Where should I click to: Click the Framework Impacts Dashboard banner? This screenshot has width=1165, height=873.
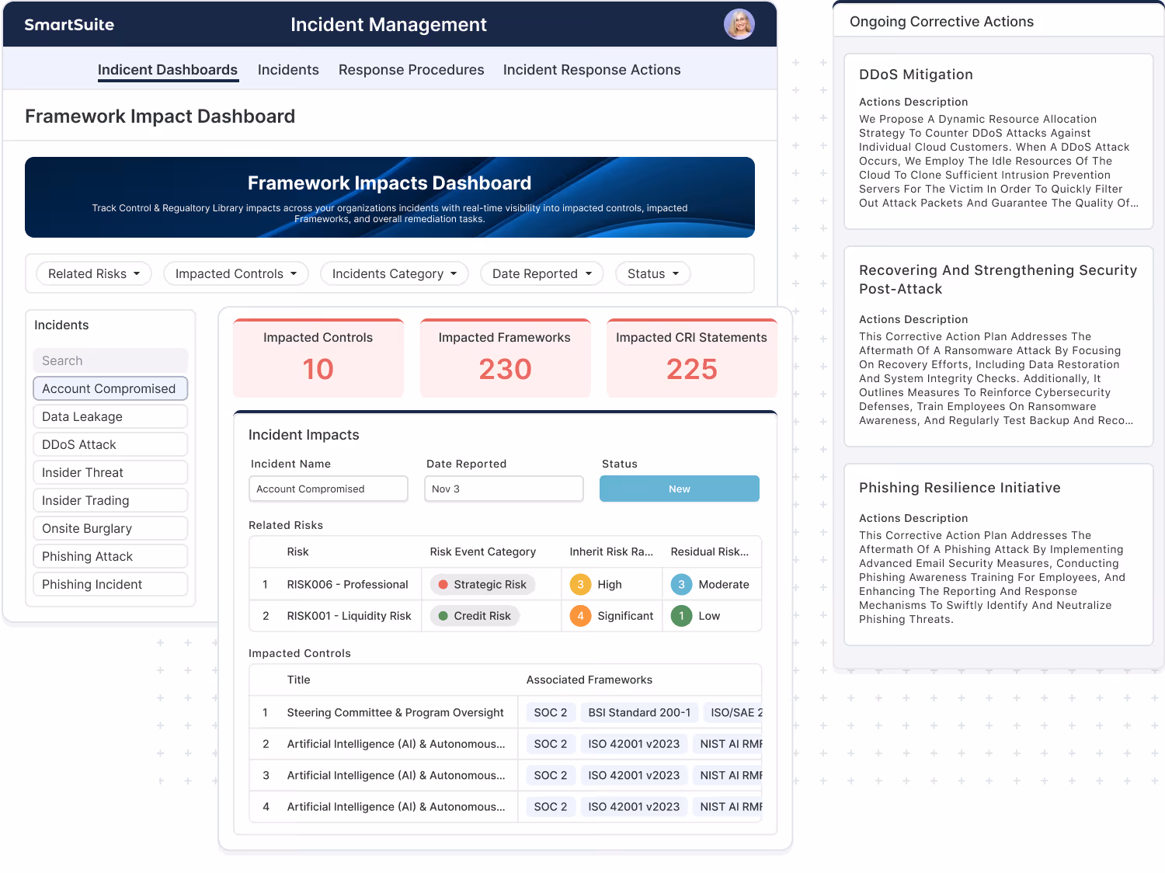(x=390, y=197)
